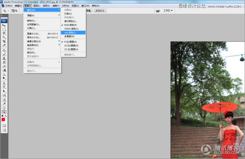Open the 图层(L) Layer menu
Viewport: 245px width, 159px height.
37,6
